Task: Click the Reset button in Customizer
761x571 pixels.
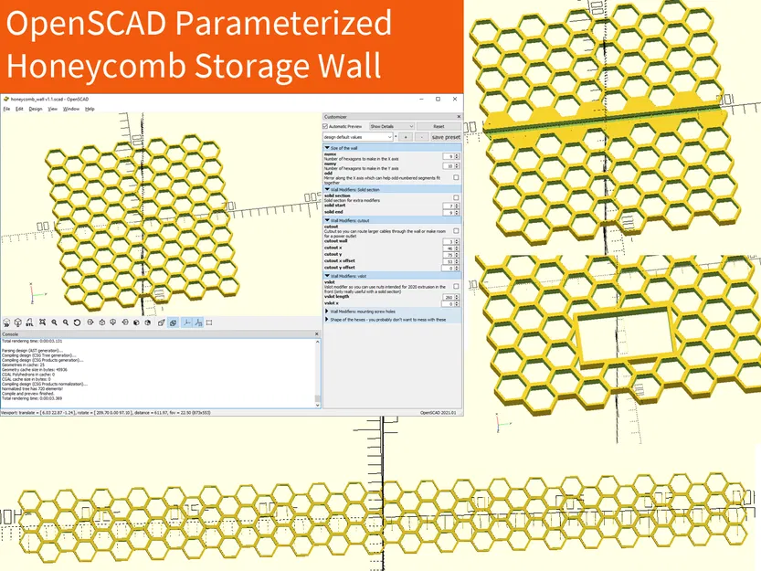Action: tap(439, 127)
